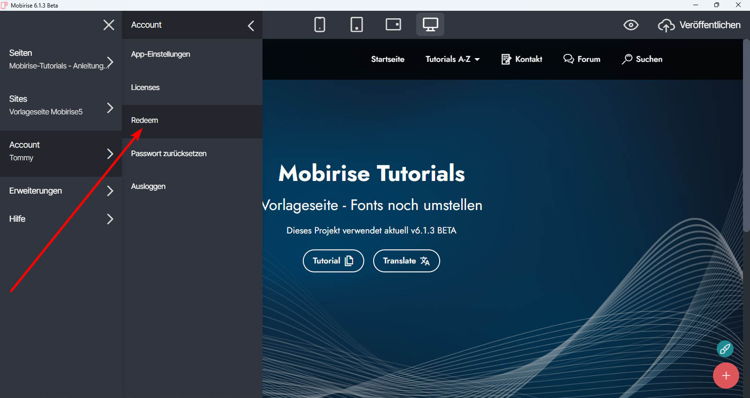Choose Passwort zurücksetzen
Viewport: 750px width, 398px height.
point(169,154)
